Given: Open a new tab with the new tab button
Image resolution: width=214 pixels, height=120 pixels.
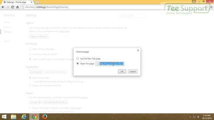Looking at the screenshot, I should coord(37,2).
